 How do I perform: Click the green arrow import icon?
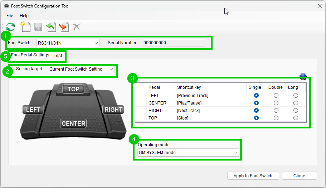pyautogui.click(x=51, y=27)
